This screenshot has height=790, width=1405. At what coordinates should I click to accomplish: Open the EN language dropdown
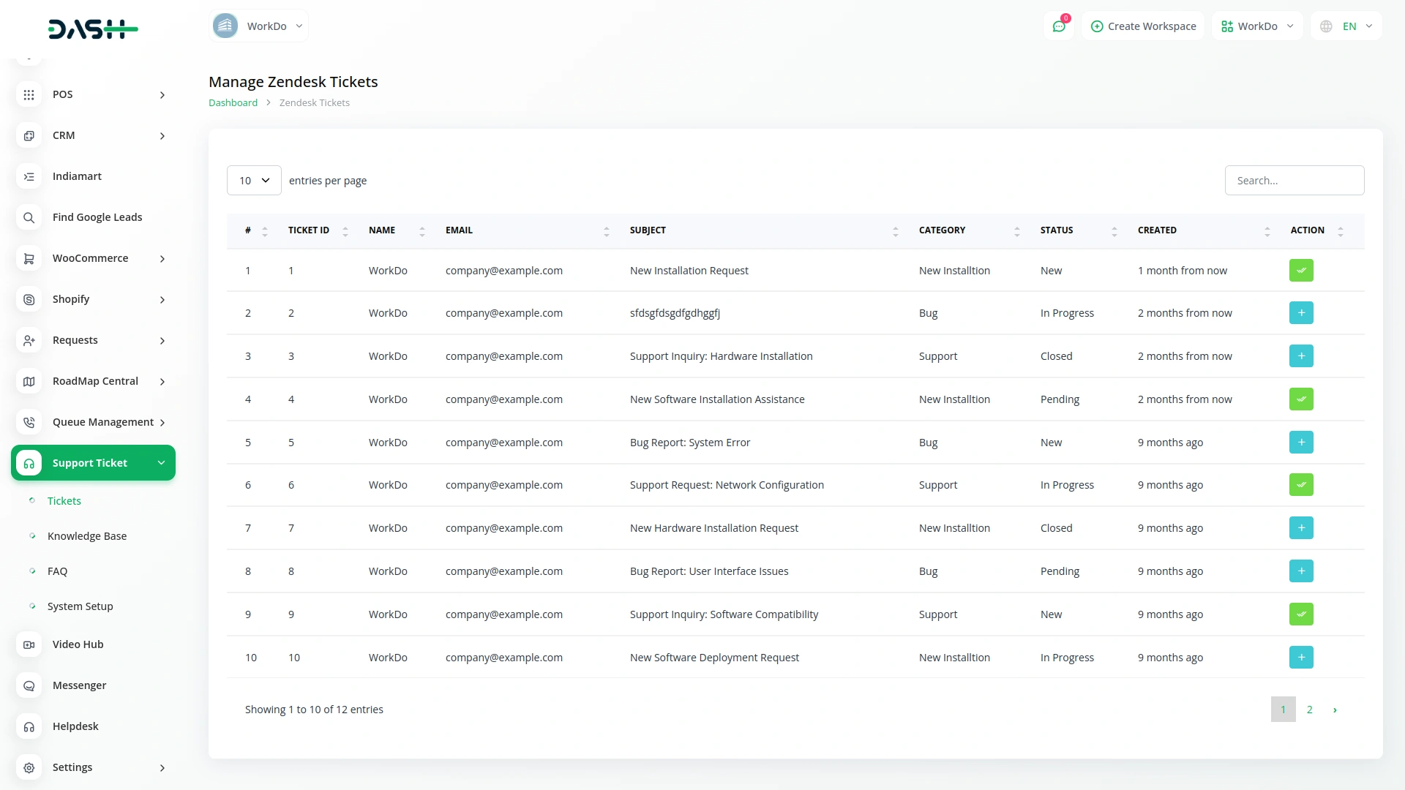point(1346,26)
